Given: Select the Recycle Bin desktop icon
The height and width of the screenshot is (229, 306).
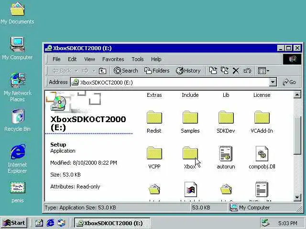Looking at the screenshot, I should click(17, 120).
